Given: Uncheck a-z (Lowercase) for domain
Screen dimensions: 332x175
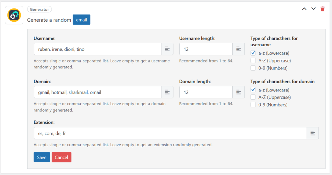Looking at the screenshot, I should tap(253, 90).
